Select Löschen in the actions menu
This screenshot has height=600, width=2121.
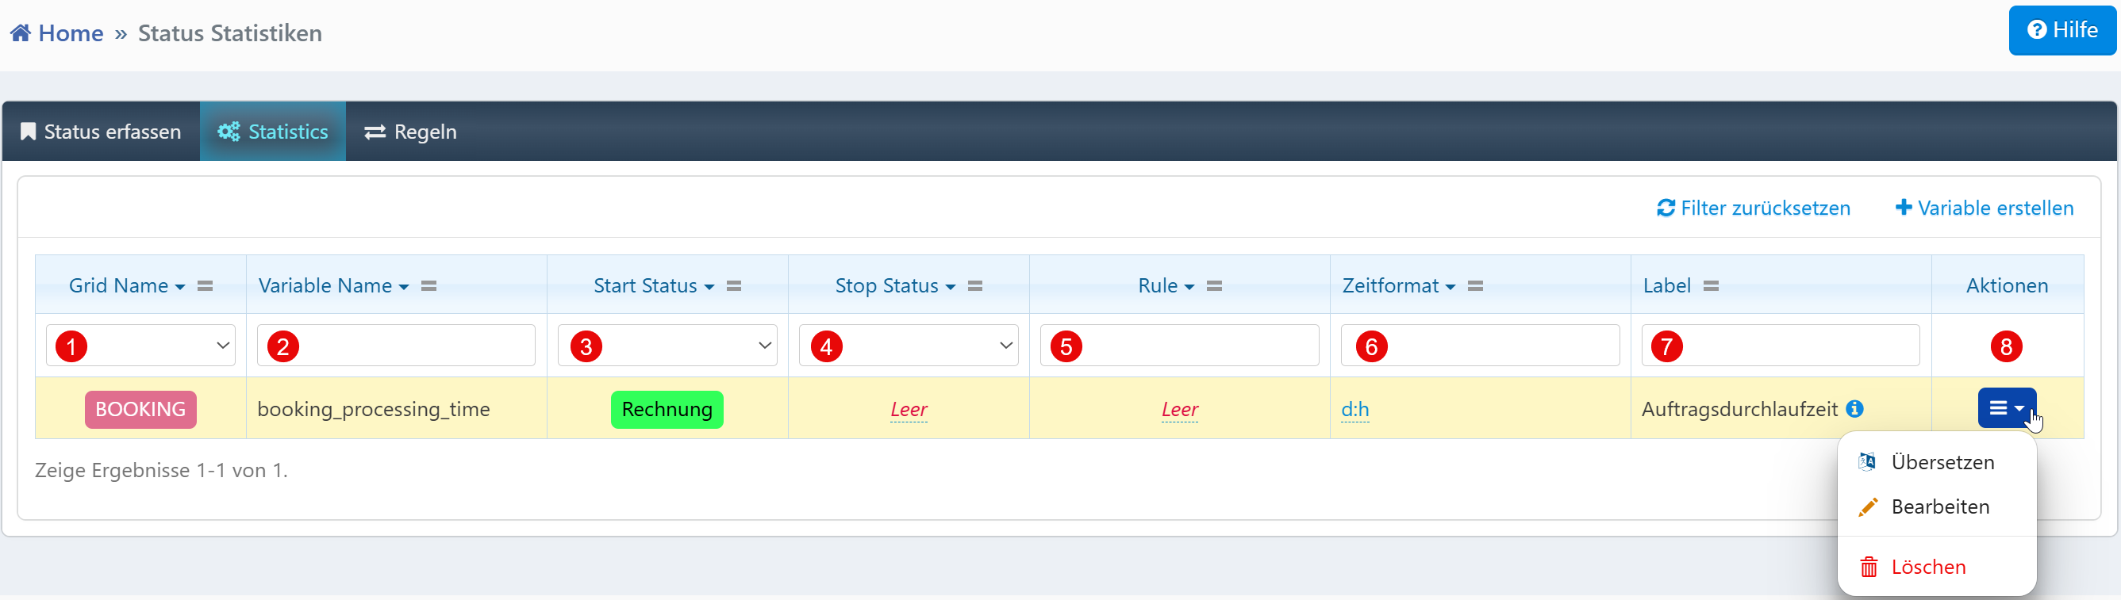coord(1927,566)
